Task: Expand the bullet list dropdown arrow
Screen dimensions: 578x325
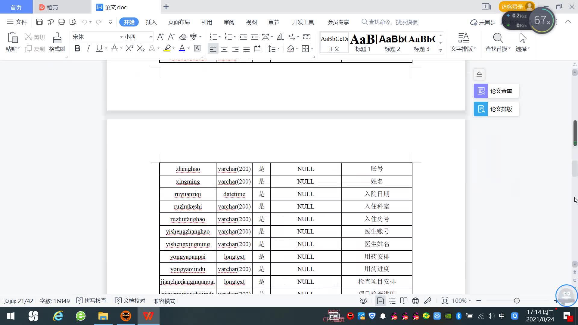Action: [219, 37]
